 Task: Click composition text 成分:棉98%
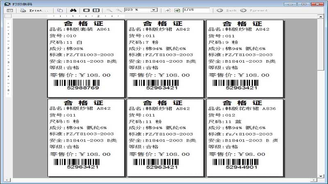point(66,49)
